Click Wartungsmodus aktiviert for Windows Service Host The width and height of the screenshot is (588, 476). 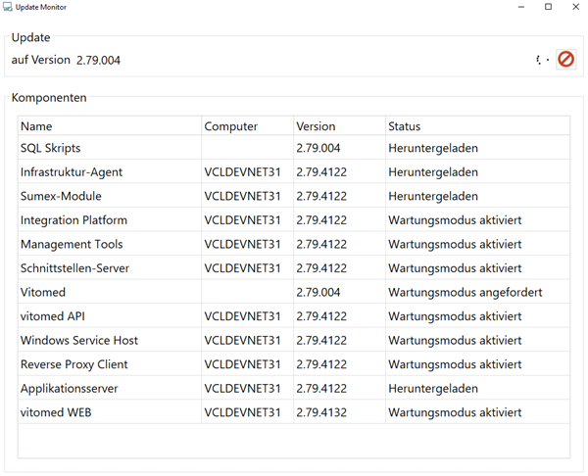tap(455, 340)
